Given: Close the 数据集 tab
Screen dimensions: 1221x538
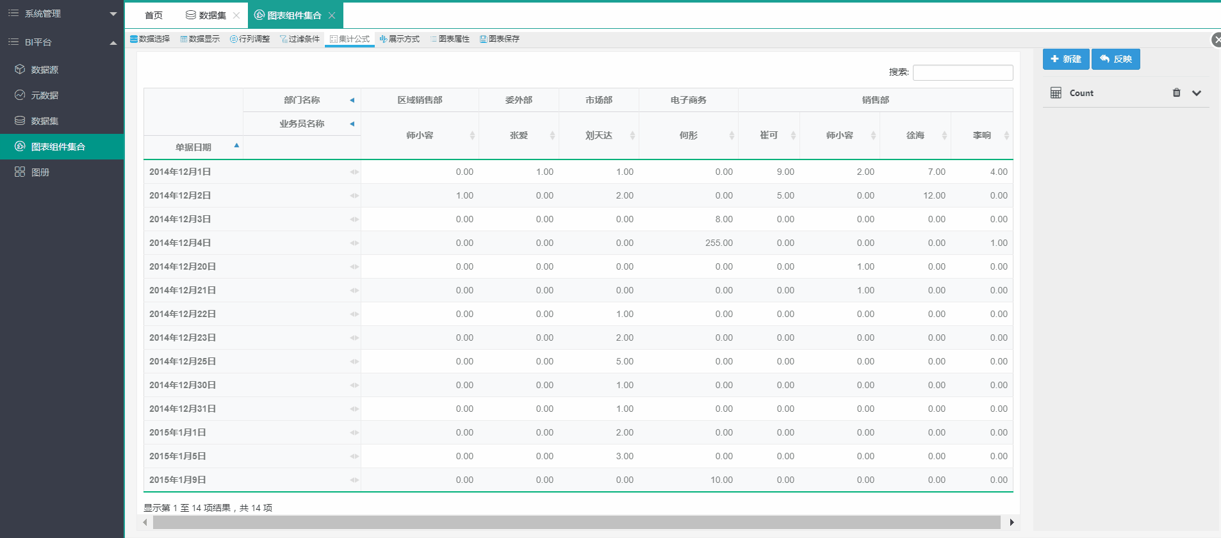Looking at the screenshot, I should (236, 15).
